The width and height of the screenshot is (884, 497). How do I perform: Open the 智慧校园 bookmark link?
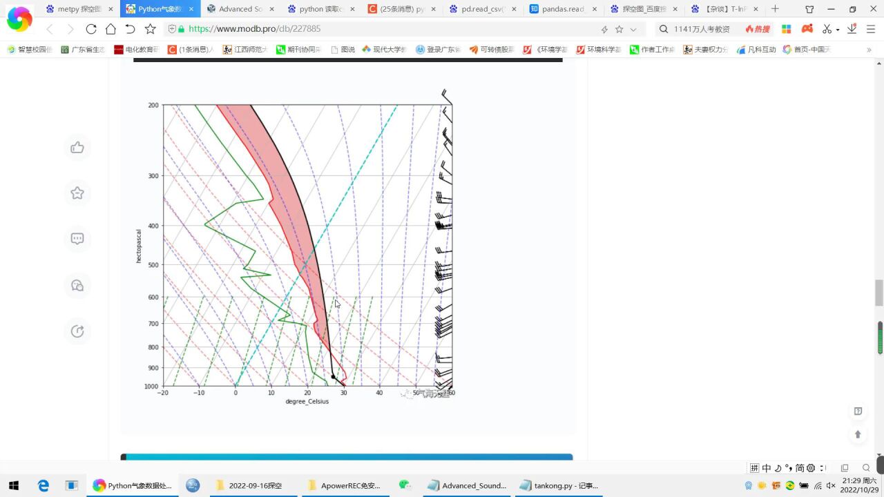point(29,48)
